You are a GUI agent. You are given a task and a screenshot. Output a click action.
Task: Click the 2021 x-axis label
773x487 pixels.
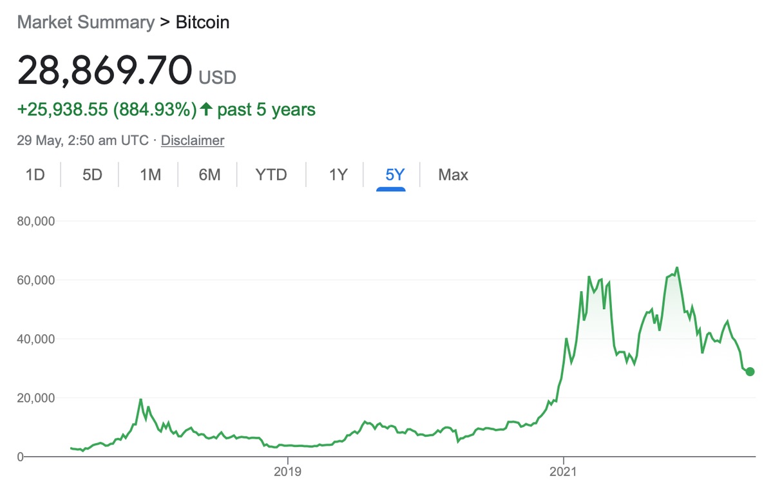pyautogui.click(x=563, y=471)
